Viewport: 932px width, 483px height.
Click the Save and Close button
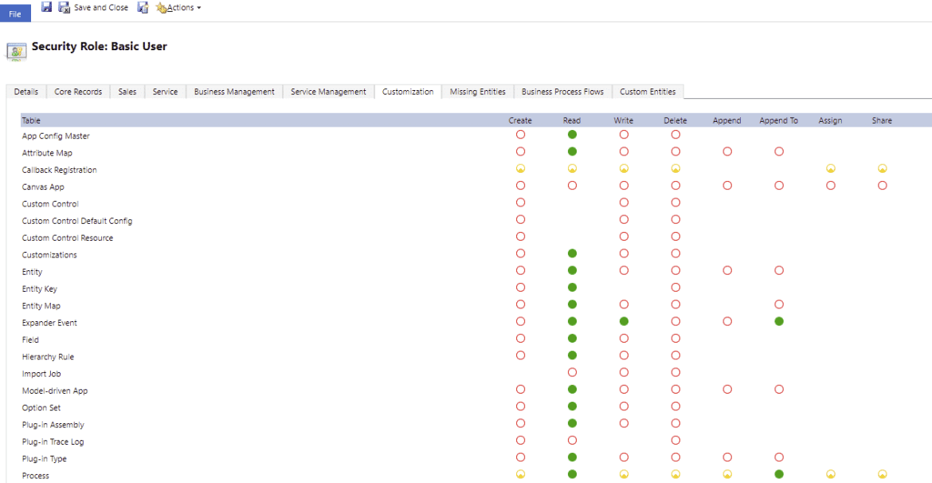coord(93,8)
